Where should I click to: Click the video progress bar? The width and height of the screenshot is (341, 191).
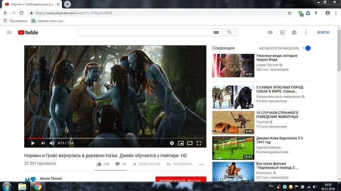click(x=115, y=138)
